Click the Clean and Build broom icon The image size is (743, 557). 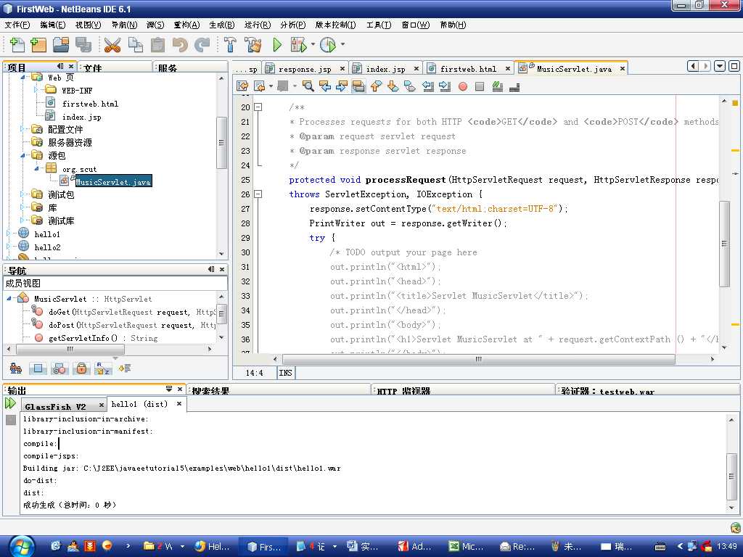[x=253, y=45]
